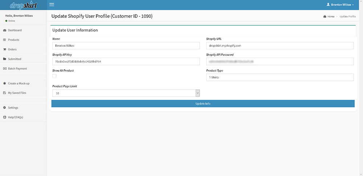The image size is (363, 176).
Task: Click into the Shopify URL field
Action: click(x=280, y=46)
